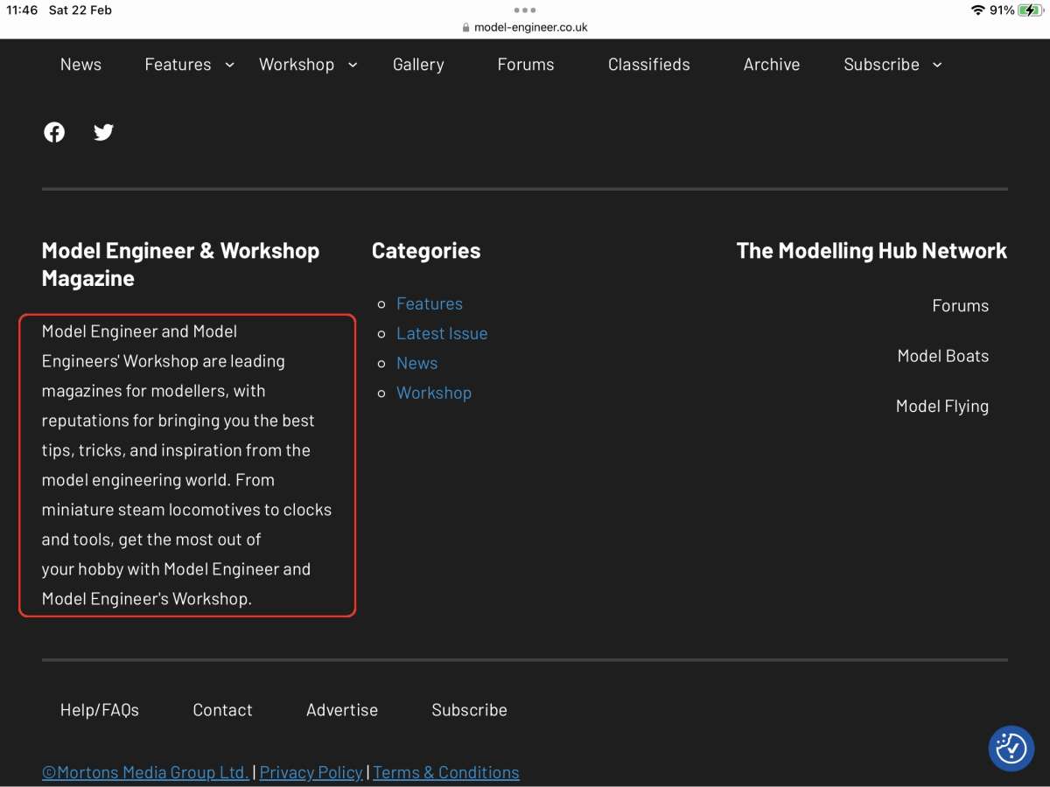Click The Modelling Hub Network heading
Viewport: 1050px width, 787px height.
click(x=871, y=251)
